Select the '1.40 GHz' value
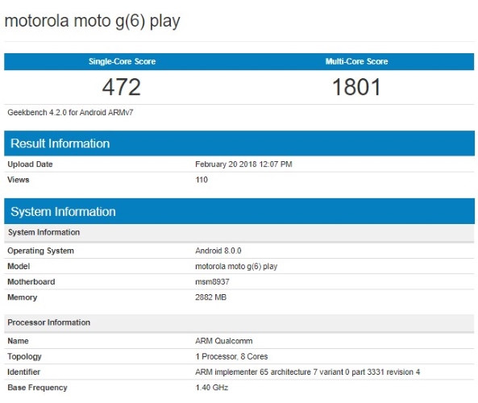This screenshot has width=478, height=403. 211,388
